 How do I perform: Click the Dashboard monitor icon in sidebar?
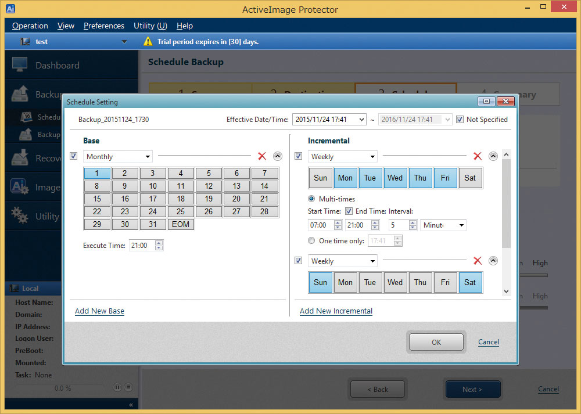tap(20, 65)
